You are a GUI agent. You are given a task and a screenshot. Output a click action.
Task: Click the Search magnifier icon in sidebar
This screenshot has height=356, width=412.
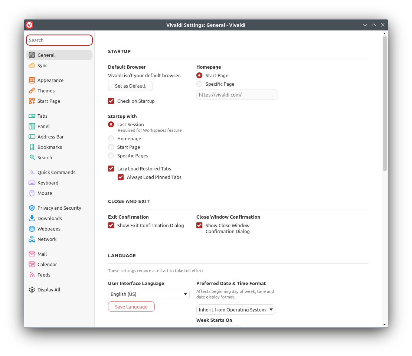pyautogui.click(x=32, y=157)
